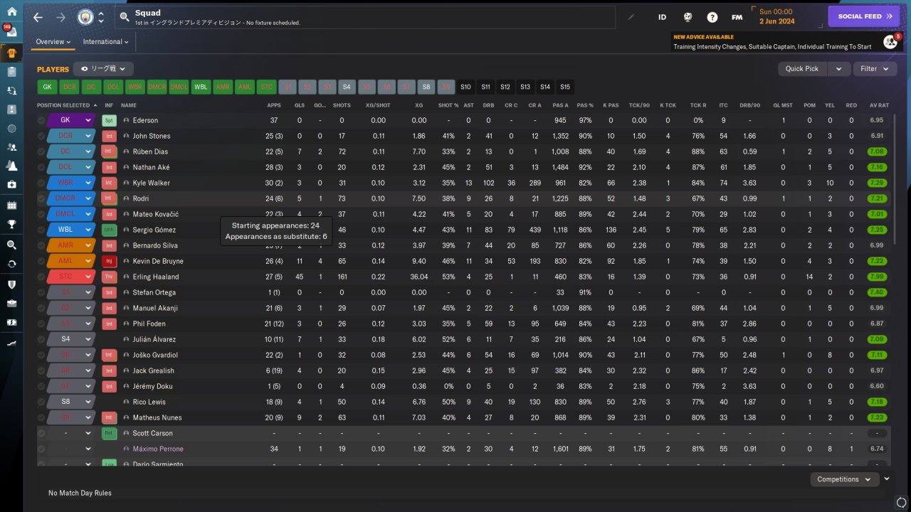Click the Manchester City club badge
Viewport: 911px width, 512px height.
point(84,17)
